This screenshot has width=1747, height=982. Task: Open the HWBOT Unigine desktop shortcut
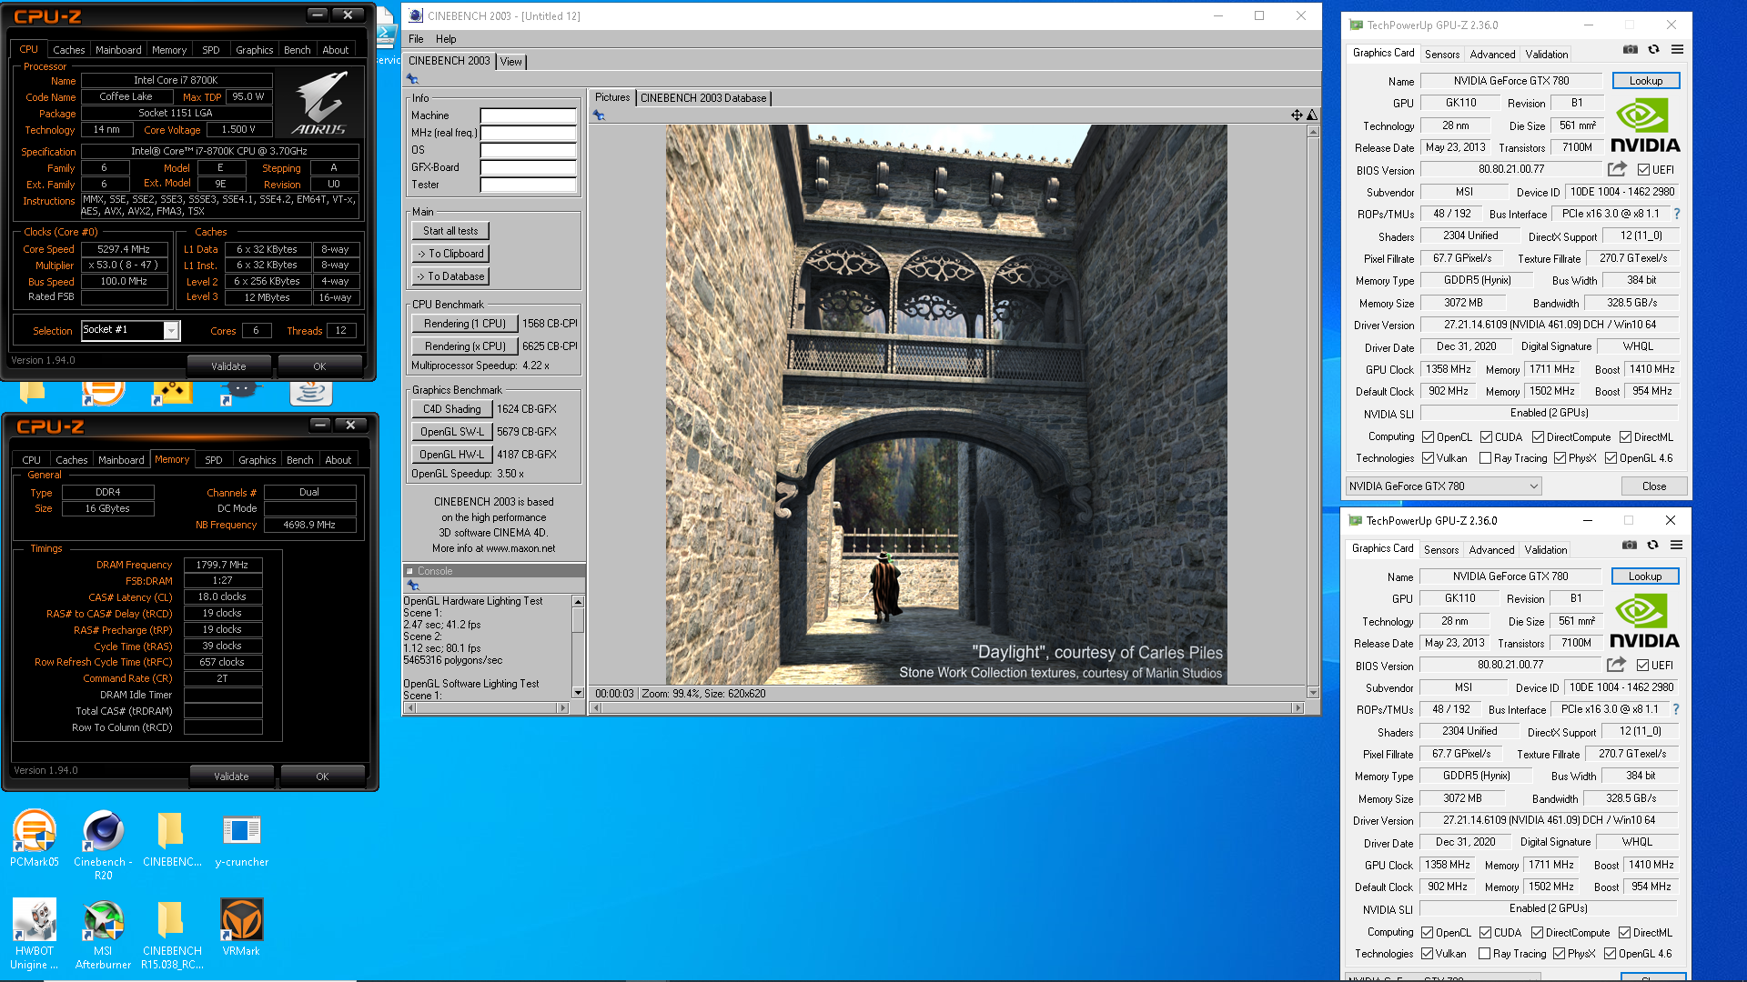pyautogui.click(x=35, y=934)
